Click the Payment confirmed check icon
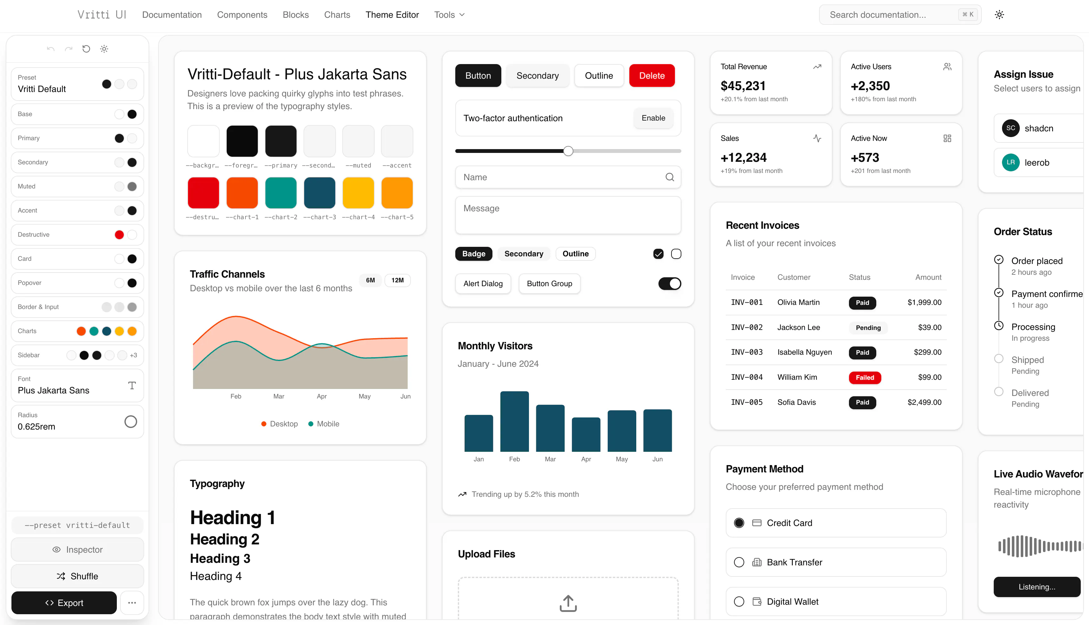This screenshot has height=625, width=1089. click(x=999, y=292)
